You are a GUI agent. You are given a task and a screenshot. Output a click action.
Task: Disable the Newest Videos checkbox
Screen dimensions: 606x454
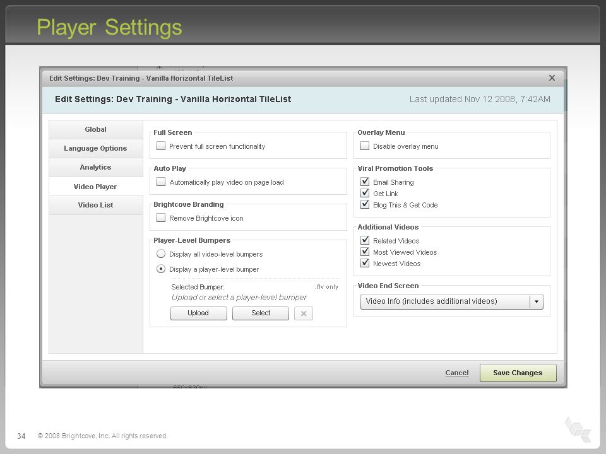(365, 263)
